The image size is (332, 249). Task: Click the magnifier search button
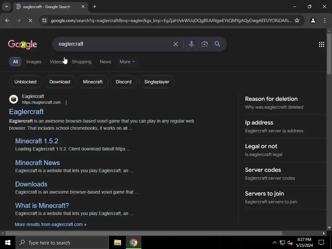[x=218, y=44]
